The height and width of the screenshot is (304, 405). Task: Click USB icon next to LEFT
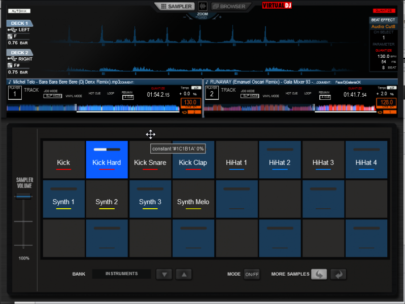coord(12,30)
